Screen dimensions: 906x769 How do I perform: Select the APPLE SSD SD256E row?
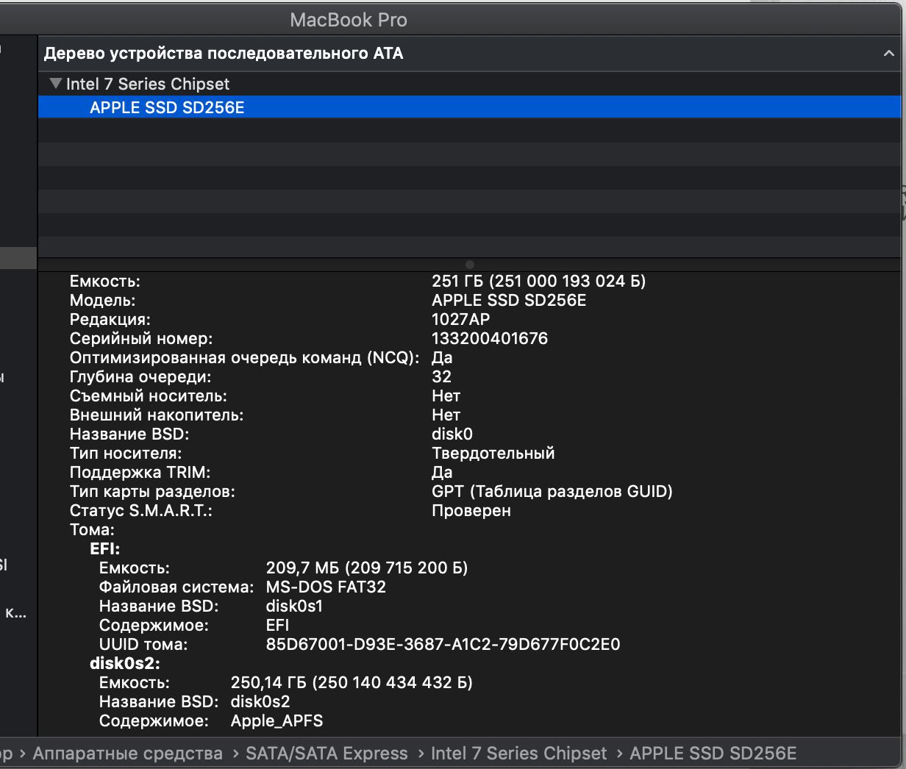[469, 107]
